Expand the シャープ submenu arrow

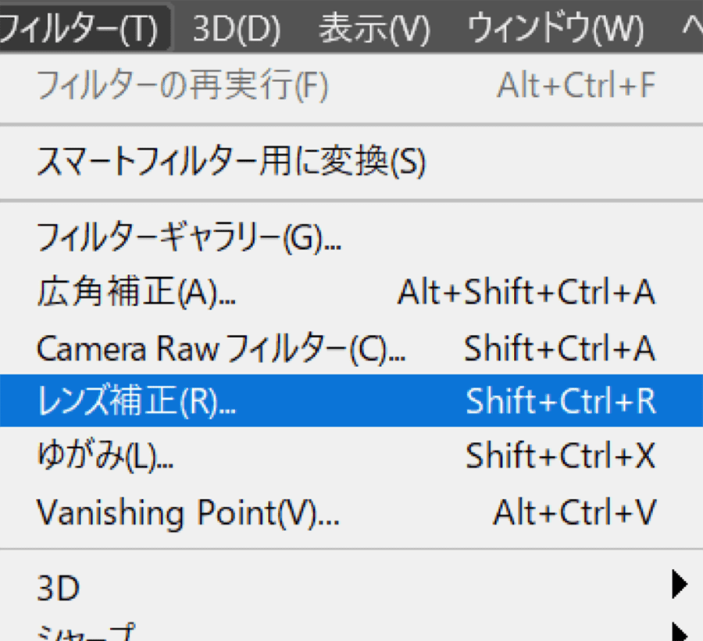[680, 632]
